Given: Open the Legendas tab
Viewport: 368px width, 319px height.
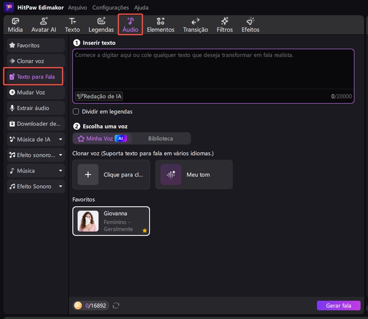Looking at the screenshot, I should point(101,25).
